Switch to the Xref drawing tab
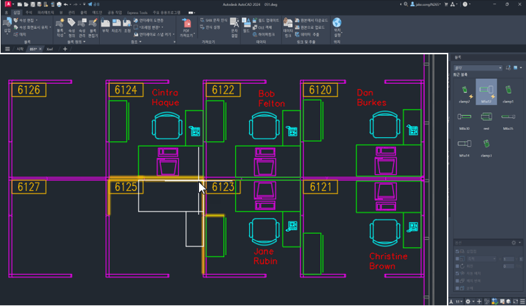Screen dimensions: 526x306 click(50, 49)
